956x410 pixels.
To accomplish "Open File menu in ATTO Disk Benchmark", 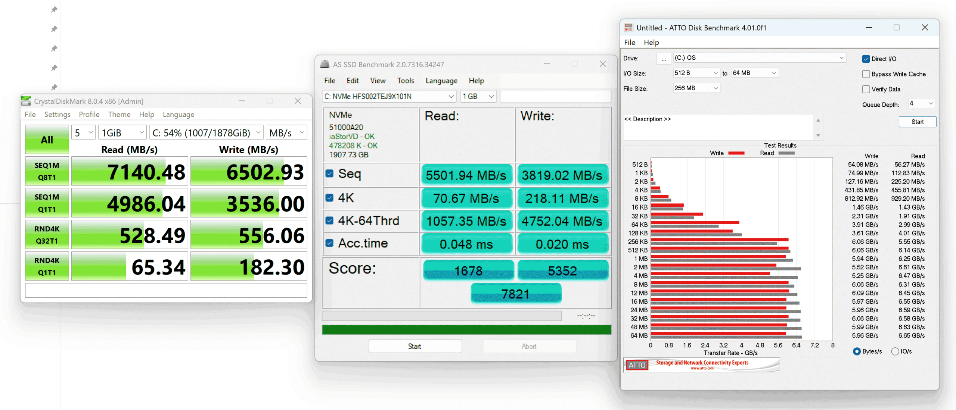I will pyautogui.click(x=630, y=43).
